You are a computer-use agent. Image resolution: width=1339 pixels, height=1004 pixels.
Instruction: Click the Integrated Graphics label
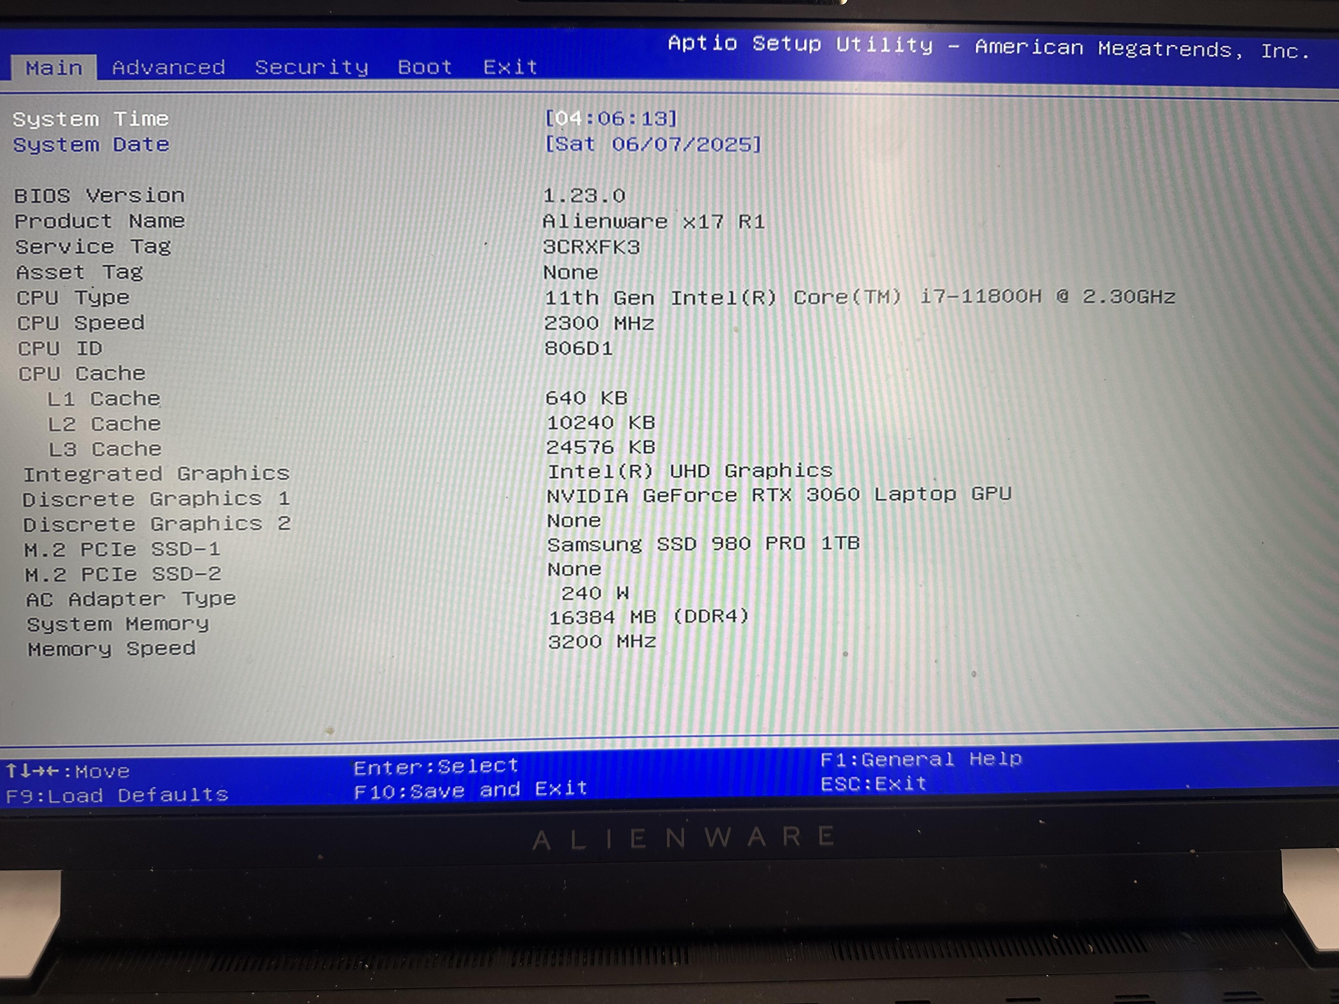click(x=157, y=474)
